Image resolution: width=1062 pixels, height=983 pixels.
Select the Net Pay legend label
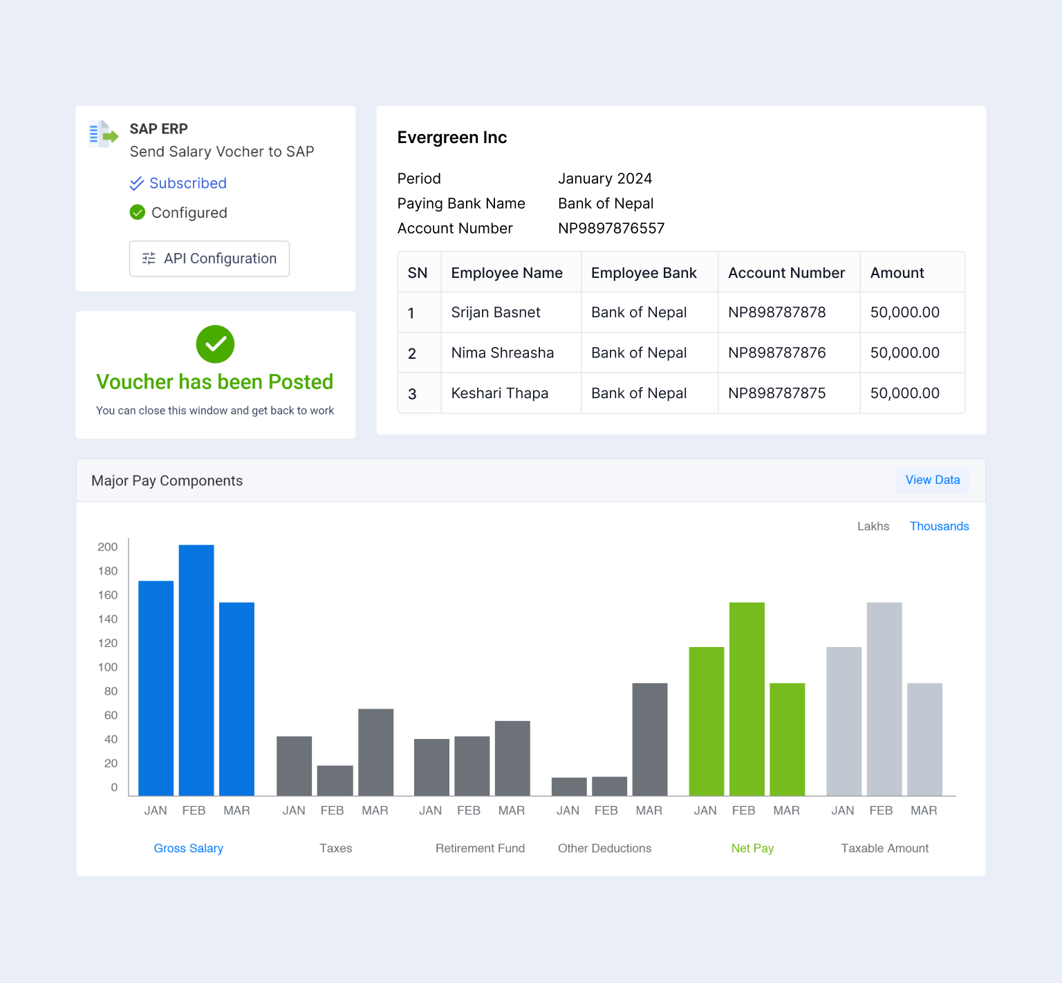click(x=752, y=848)
